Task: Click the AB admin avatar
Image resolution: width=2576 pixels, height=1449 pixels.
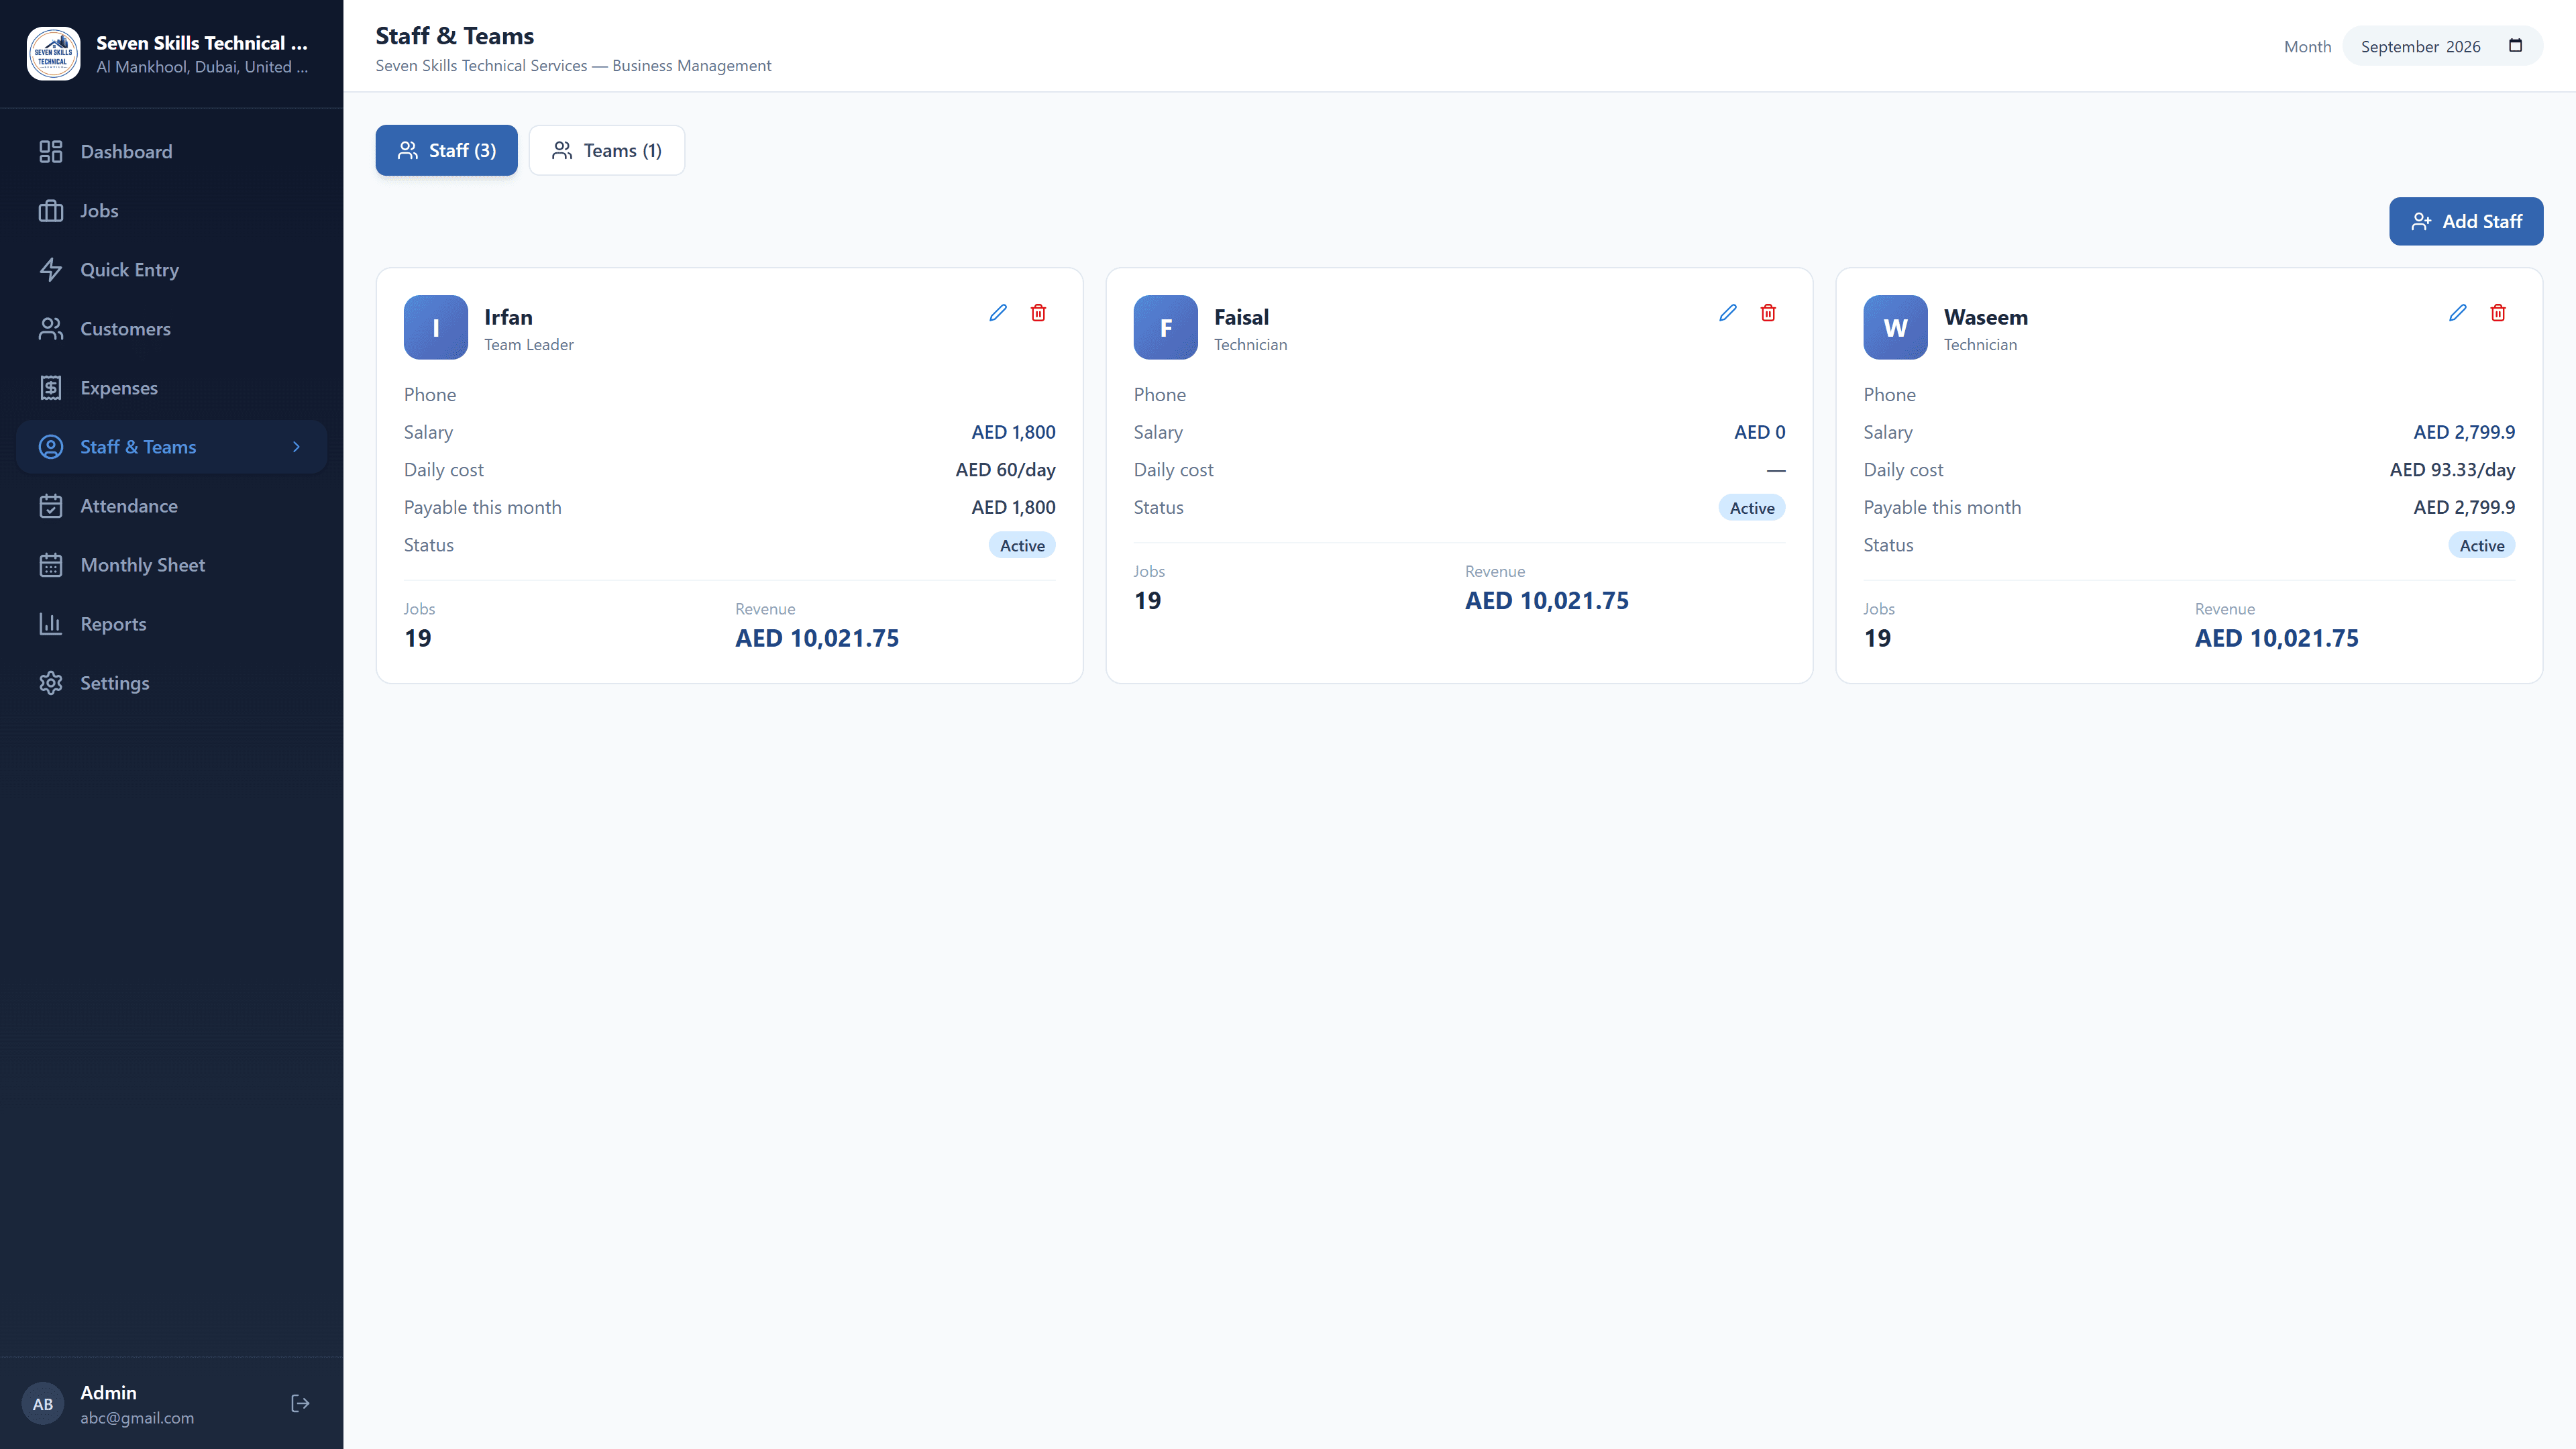Action: click(43, 1404)
